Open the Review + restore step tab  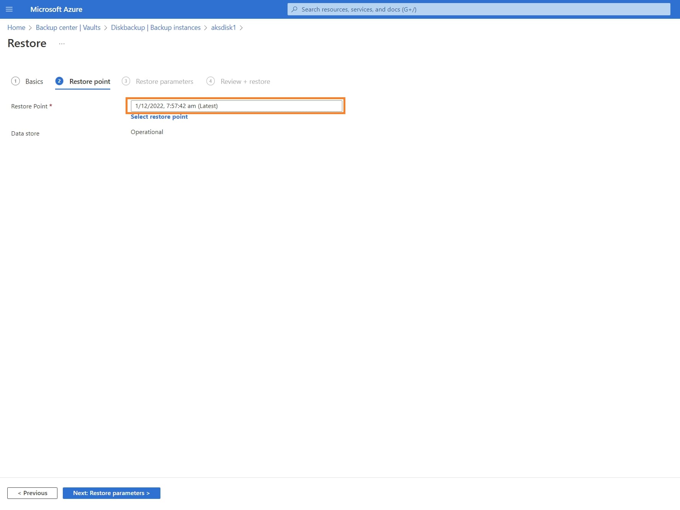238,81
